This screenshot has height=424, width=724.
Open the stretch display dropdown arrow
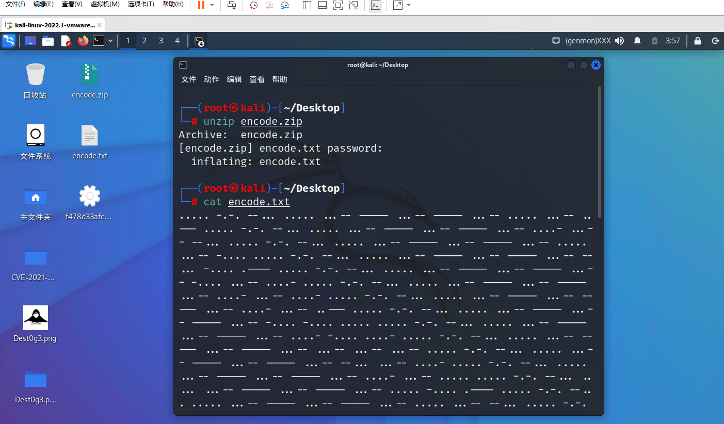click(x=409, y=5)
